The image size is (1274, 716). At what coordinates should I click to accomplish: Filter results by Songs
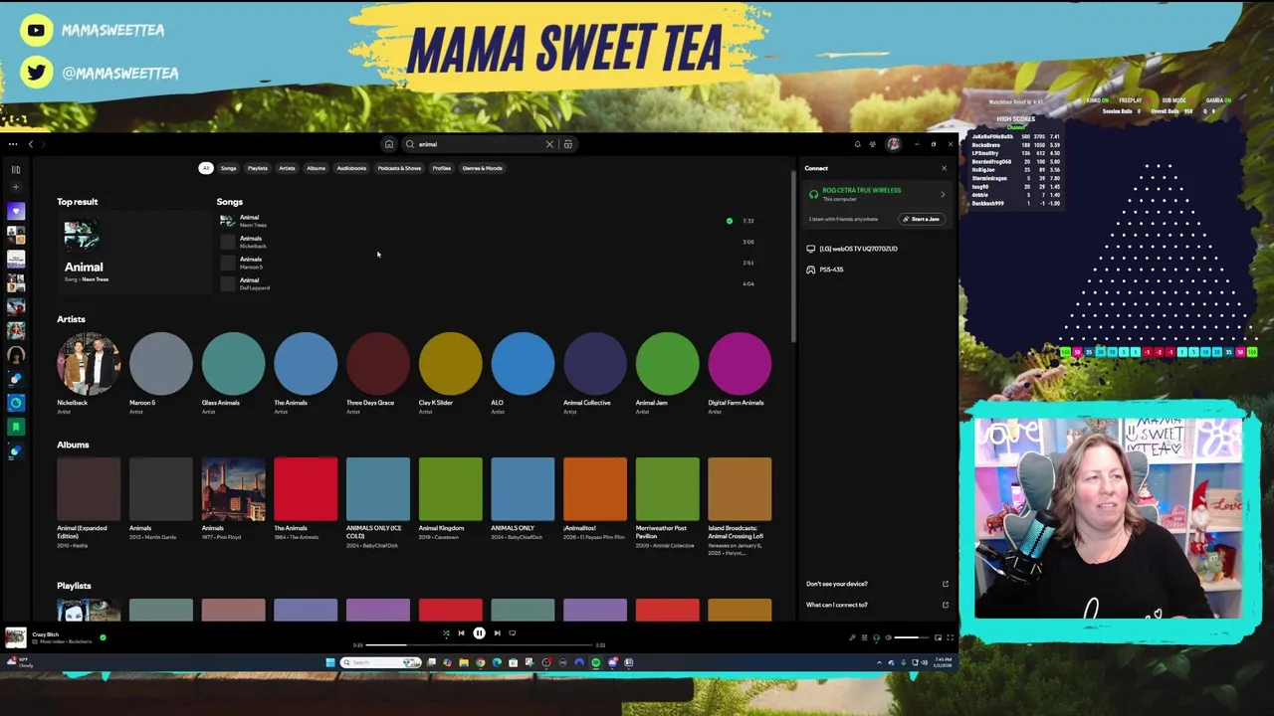[x=229, y=168]
